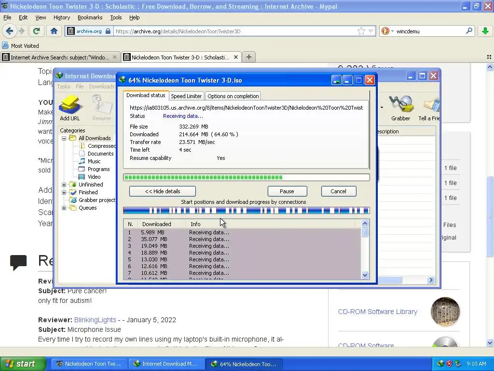This screenshot has width=494, height=371.
Task: Send download dialog to tray button
Action: pyautogui.click(x=336, y=80)
